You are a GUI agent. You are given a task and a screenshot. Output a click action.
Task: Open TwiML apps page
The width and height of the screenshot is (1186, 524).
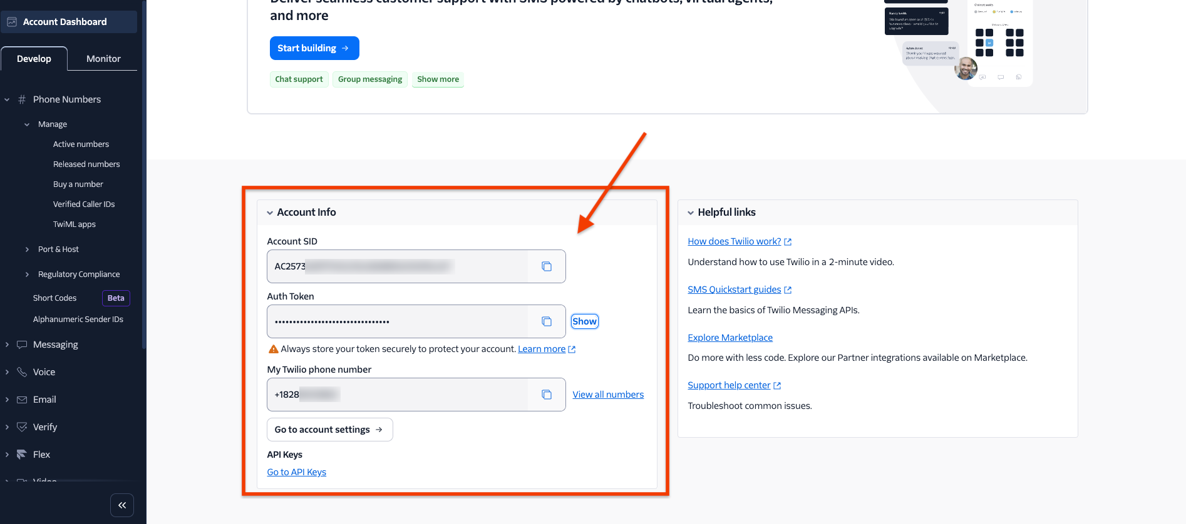[x=75, y=224]
